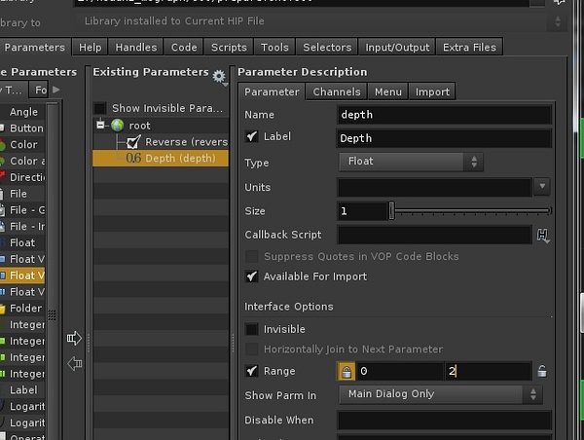Click the range minimum lock icon
This screenshot has width=584, height=440.
pos(347,372)
